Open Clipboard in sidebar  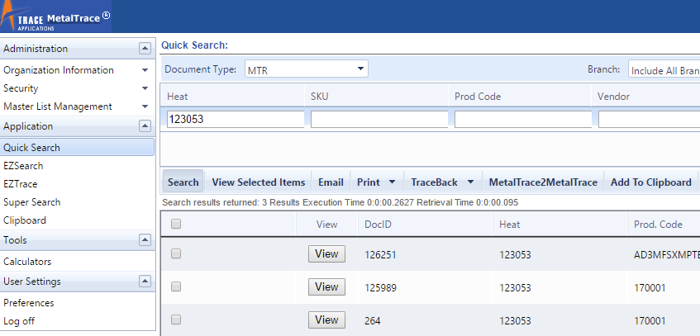pyautogui.click(x=25, y=220)
